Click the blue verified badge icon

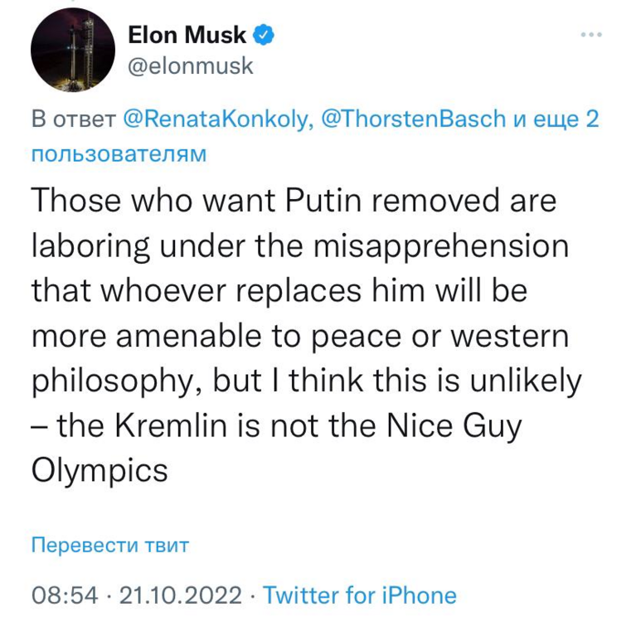(265, 35)
